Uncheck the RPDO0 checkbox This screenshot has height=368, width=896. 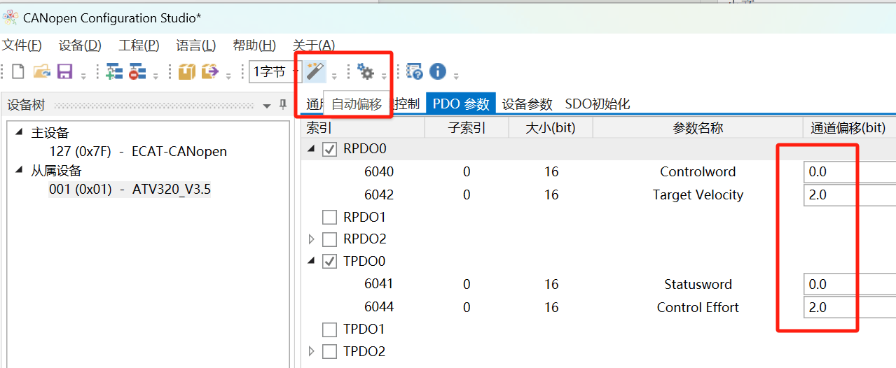tap(329, 149)
